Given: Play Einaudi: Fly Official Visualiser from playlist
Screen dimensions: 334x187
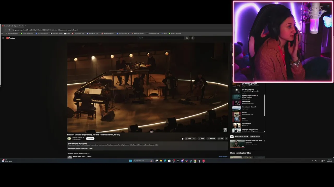Looking at the screenshot, I should point(248,97).
